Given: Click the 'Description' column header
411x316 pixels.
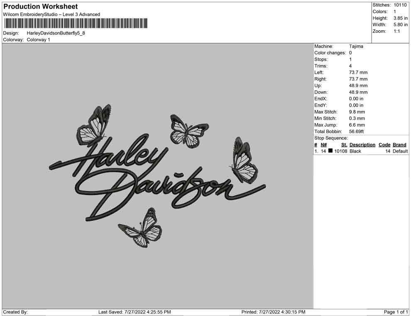Looking at the screenshot, I should click(x=362, y=145).
